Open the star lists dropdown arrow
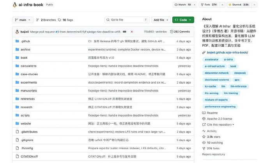269x163 pixels. [x=255, y=5]
